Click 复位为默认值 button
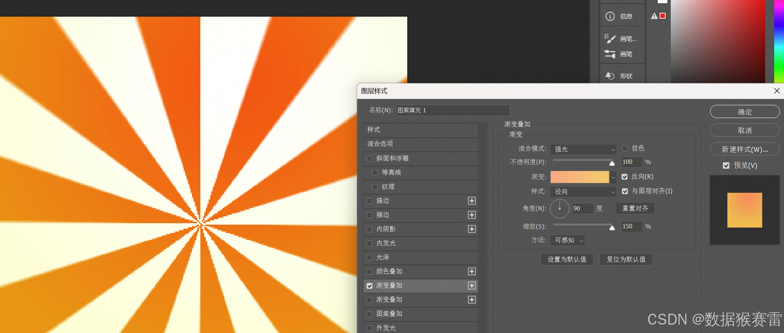Screen dimensions: 784x333 626,259
